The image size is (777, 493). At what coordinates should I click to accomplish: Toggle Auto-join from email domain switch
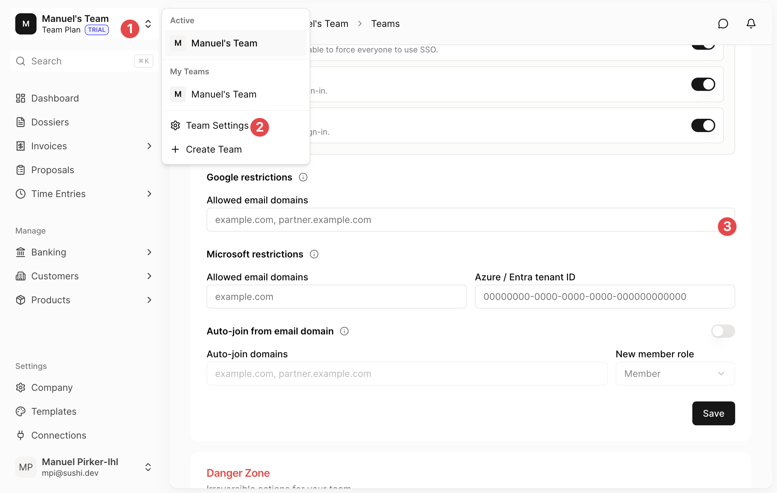(723, 331)
